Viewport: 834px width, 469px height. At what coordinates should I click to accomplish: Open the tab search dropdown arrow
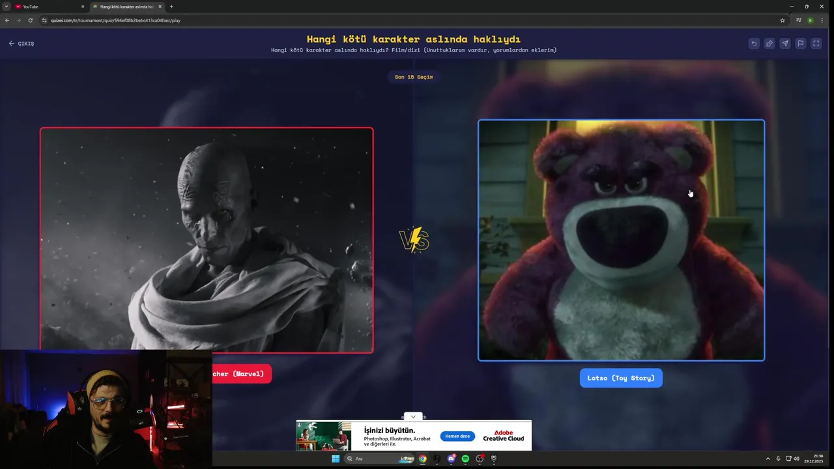point(6,7)
